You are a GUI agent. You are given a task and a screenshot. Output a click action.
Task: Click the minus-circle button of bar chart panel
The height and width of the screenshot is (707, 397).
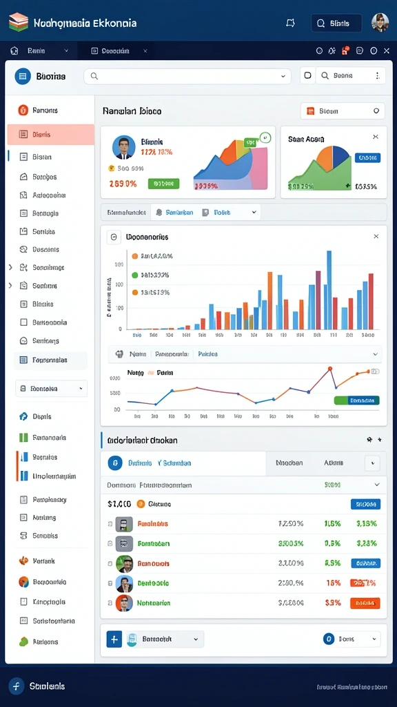pos(114,236)
